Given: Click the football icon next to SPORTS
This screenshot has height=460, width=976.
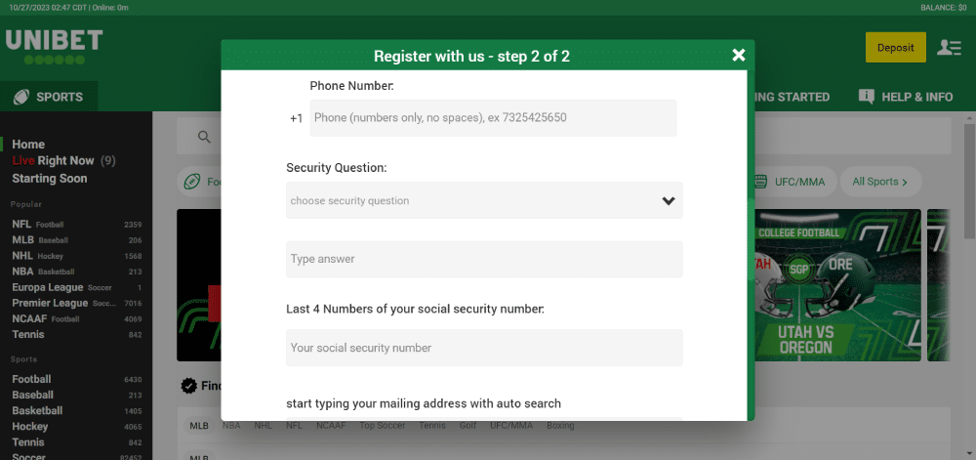Looking at the screenshot, I should pyautogui.click(x=21, y=97).
